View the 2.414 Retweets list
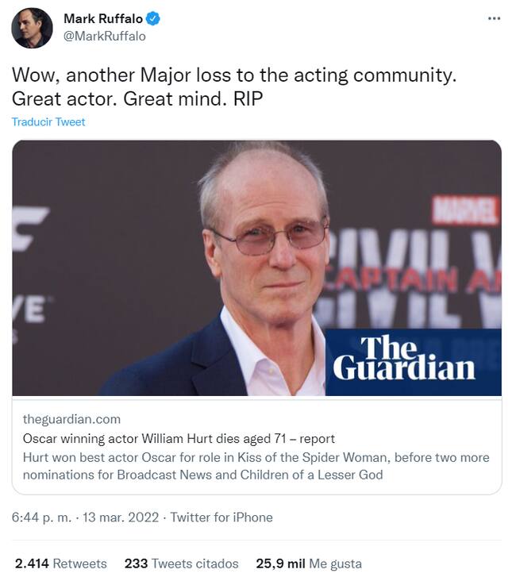The height and width of the screenshot is (581, 516). pos(60,564)
